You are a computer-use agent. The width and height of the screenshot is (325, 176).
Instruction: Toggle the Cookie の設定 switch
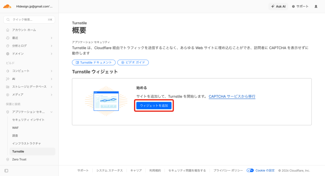(x=250, y=171)
